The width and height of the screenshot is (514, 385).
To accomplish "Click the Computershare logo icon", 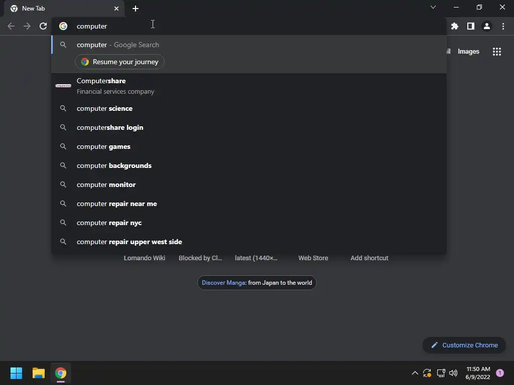I will 63,86.
